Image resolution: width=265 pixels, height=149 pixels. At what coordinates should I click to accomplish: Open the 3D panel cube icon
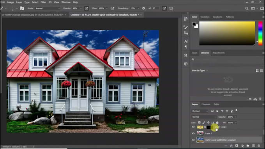coord(186,64)
